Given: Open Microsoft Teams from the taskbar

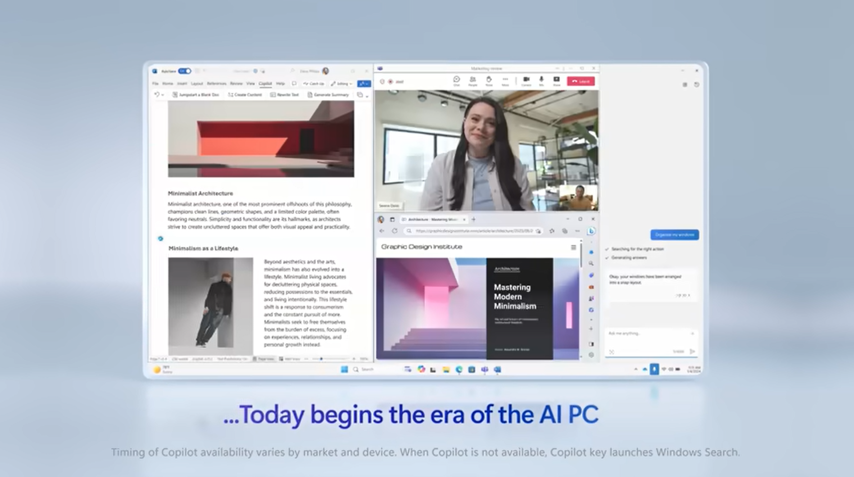Looking at the screenshot, I should 485,369.
